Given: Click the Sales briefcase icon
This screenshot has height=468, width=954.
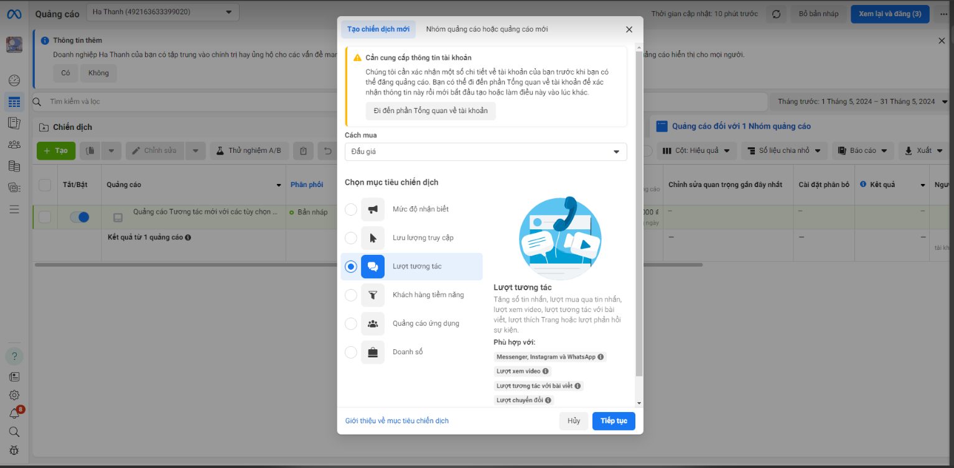Looking at the screenshot, I should pyautogui.click(x=373, y=352).
